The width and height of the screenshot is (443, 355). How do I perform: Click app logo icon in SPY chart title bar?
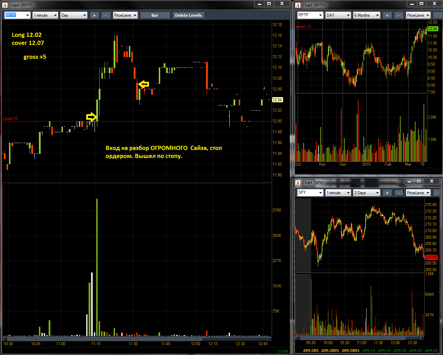[298, 183]
